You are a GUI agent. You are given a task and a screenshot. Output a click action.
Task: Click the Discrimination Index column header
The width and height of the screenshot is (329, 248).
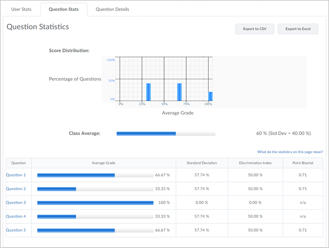click(255, 163)
